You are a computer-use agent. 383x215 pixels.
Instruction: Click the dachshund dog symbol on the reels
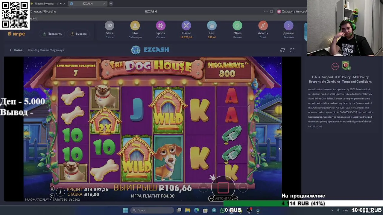[x=168, y=158]
